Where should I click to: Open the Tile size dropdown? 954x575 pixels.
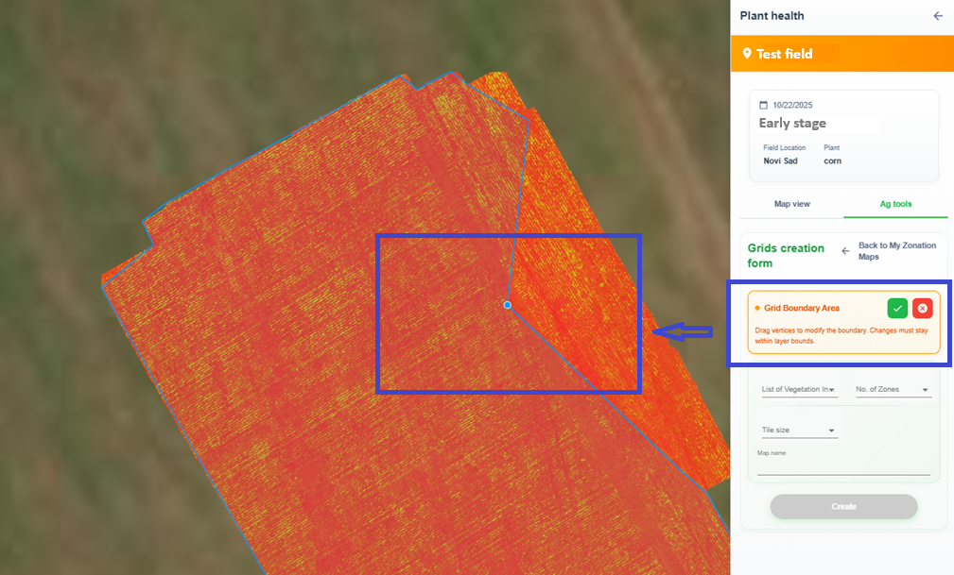tap(799, 430)
